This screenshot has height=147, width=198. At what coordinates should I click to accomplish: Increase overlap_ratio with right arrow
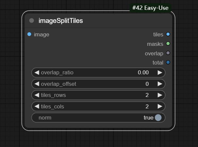pos(160,72)
